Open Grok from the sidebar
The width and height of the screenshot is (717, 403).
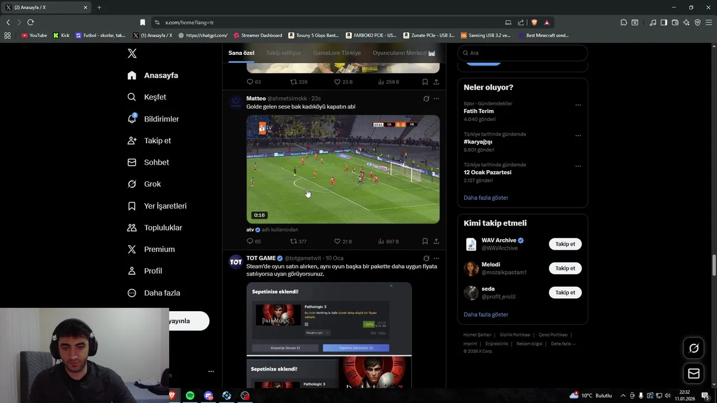144,184
